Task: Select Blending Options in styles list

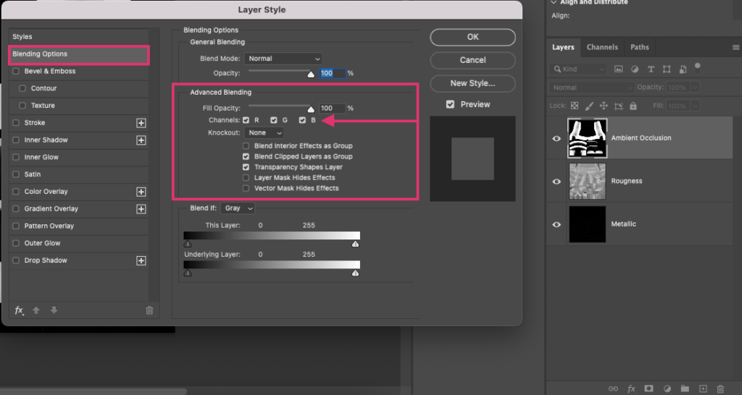Action: coord(78,54)
